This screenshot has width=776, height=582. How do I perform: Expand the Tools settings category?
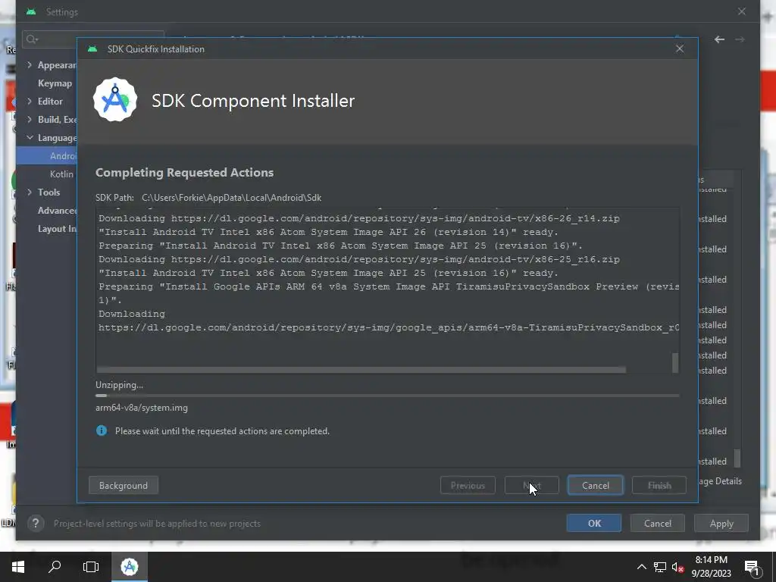[x=30, y=192]
